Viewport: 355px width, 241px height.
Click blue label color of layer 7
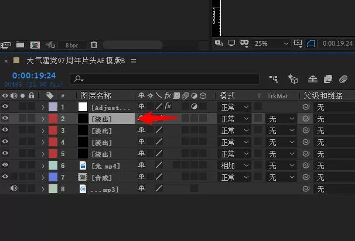[x=53, y=177]
